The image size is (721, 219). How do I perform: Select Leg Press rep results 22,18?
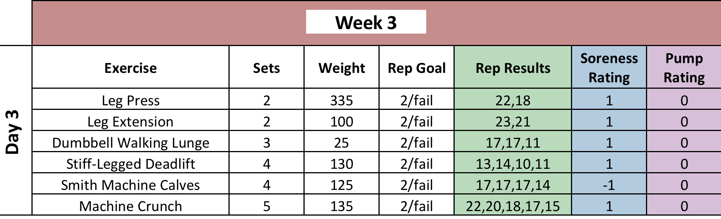(513, 100)
